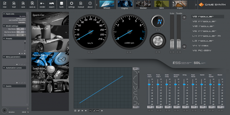230x115 pixels.
Task: Expand the Events section
Action: [x=4, y=86]
